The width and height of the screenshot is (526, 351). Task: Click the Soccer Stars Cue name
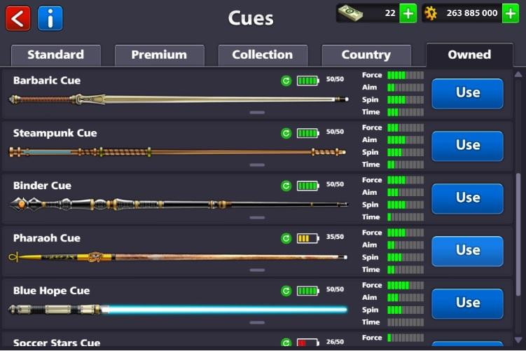point(57,343)
